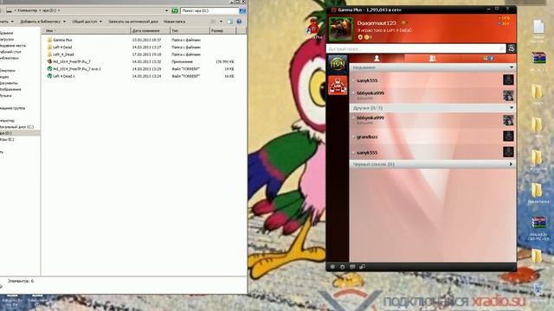The height and width of the screenshot is (311, 554).
Task: Collapse the Друзья (0/3) section in Garena
Action: [512, 107]
